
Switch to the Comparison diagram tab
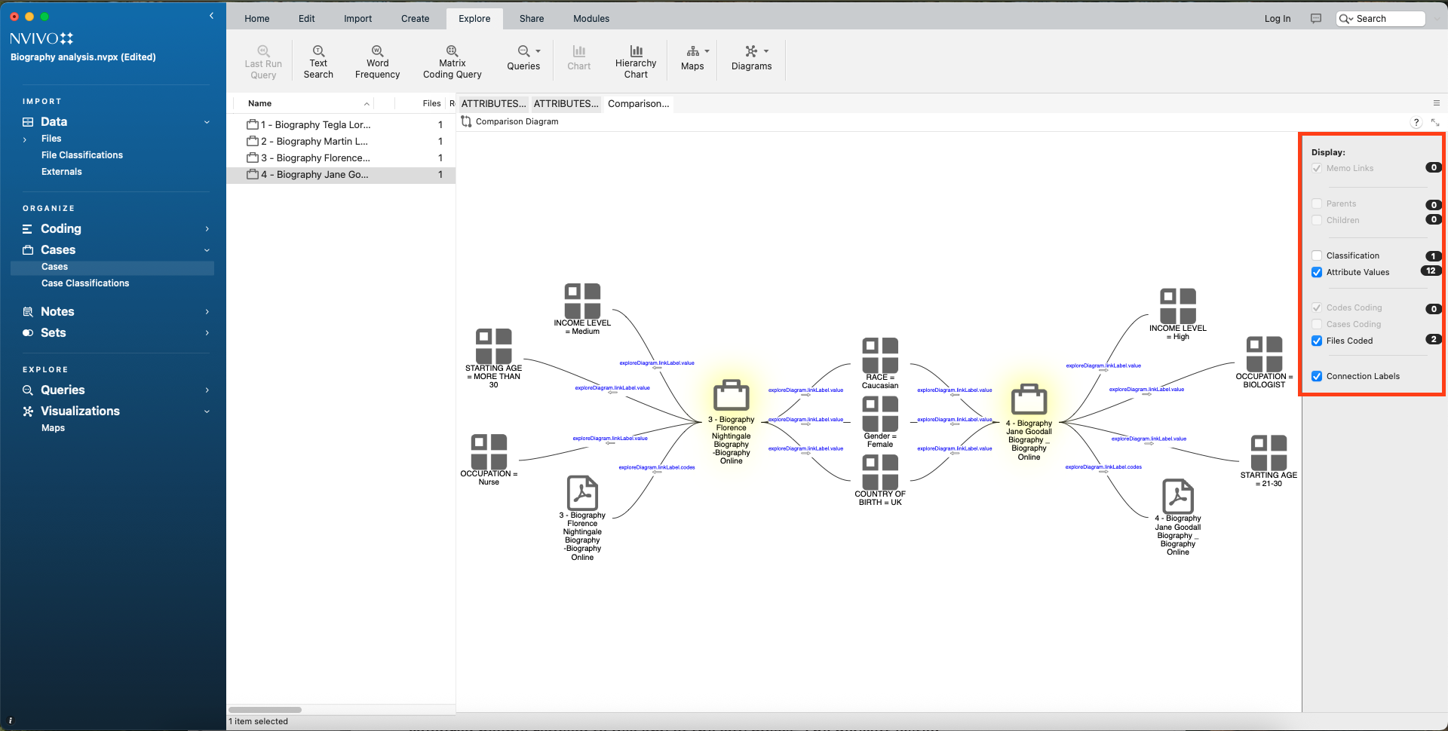point(638,104)
